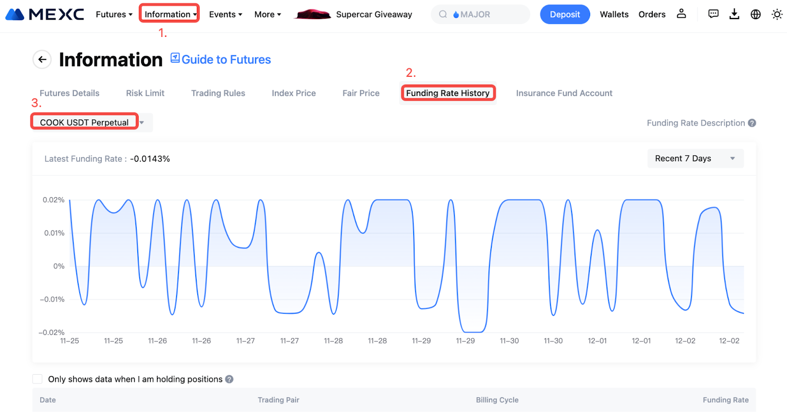Toggle the light/dark theme sun icon
This screenshot has width=787, height=413.
777,14
